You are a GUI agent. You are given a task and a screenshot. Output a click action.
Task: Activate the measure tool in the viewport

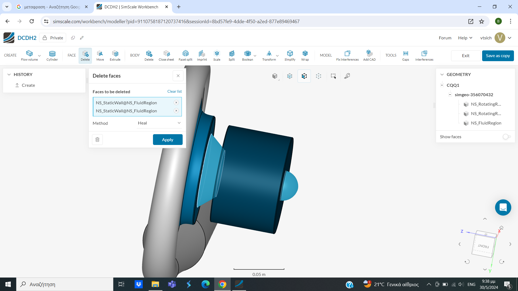pyautogui.click(x=347, y=76)
